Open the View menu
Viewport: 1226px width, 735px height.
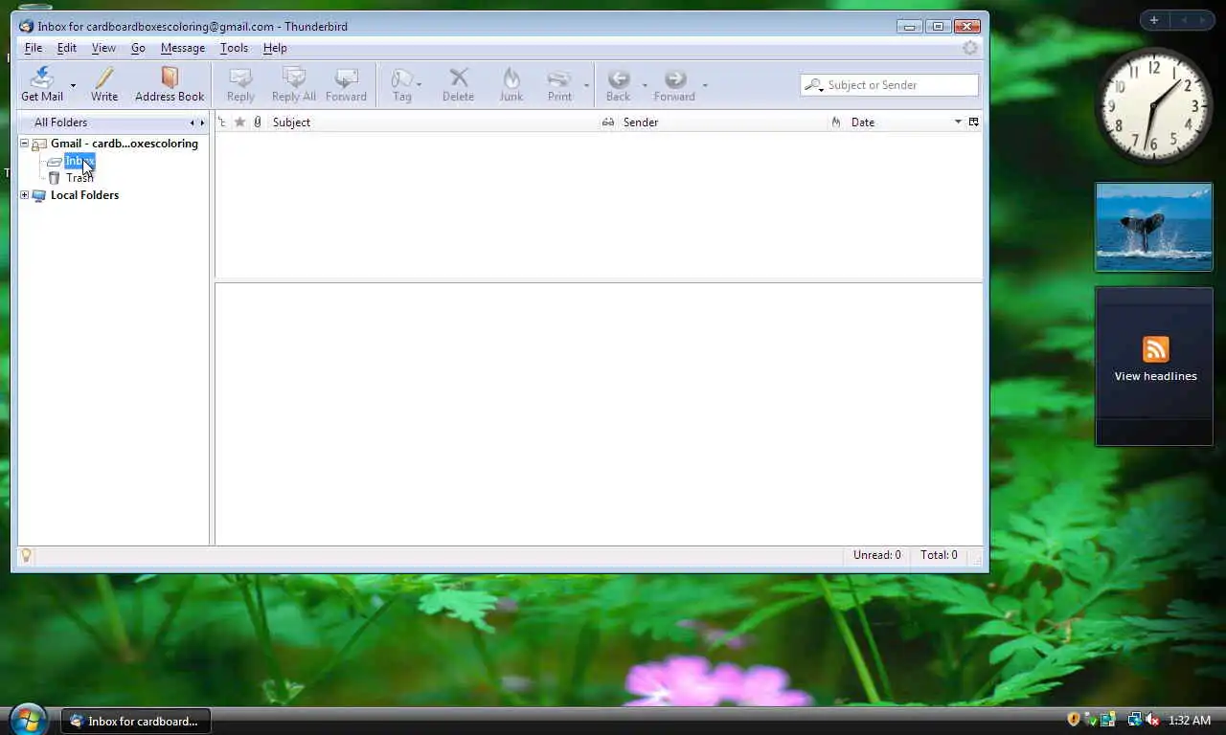[103, 48]
